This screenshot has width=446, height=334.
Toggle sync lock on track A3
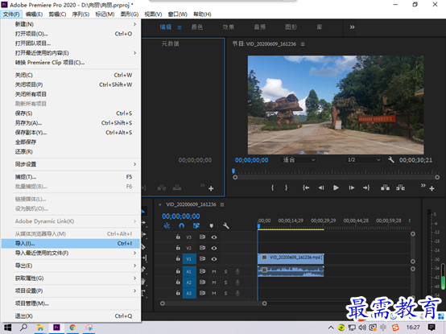pyautogui.click(x=202, y=293)
